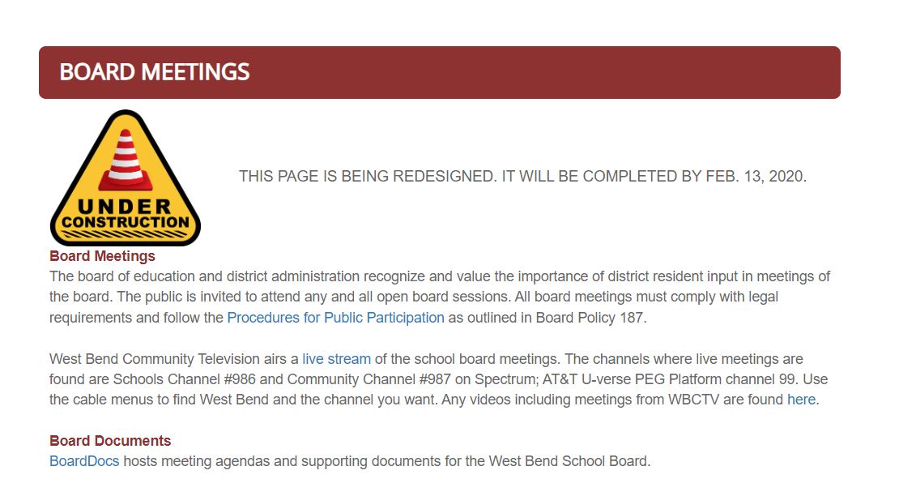Click the Schools Channel #986 text
The height and width of the screenshot is (479, 916).
(x=184, y=379)
